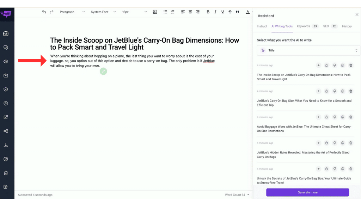Click the external link sidebar icon

(x=6, y=117)
